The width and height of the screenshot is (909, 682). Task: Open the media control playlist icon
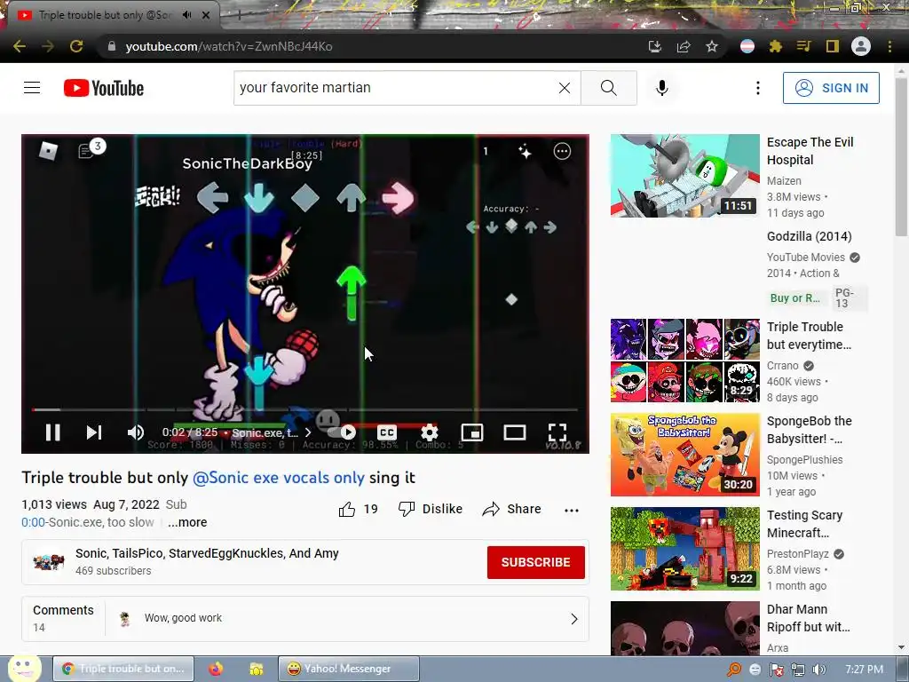(803, 46)
